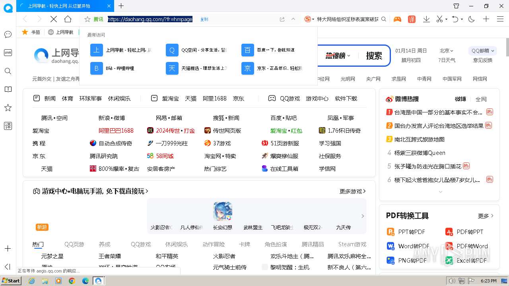
Task: Open PPT转PDF tool
Action: (x=406, y=232)
